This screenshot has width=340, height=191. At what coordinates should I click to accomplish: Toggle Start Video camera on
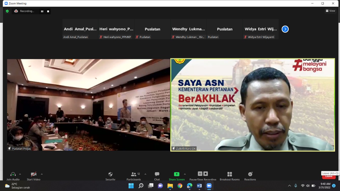(x=33, y=175)
